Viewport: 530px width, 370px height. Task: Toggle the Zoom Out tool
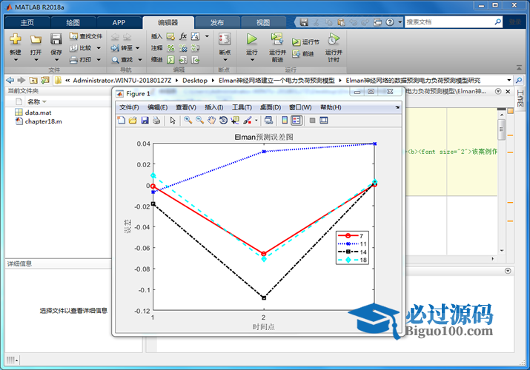(199, 120)
